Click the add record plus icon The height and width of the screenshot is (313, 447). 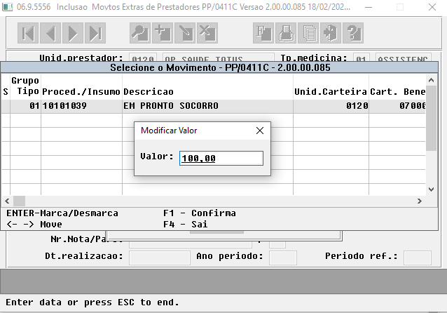pyautogui.click(x=163, y=33)
